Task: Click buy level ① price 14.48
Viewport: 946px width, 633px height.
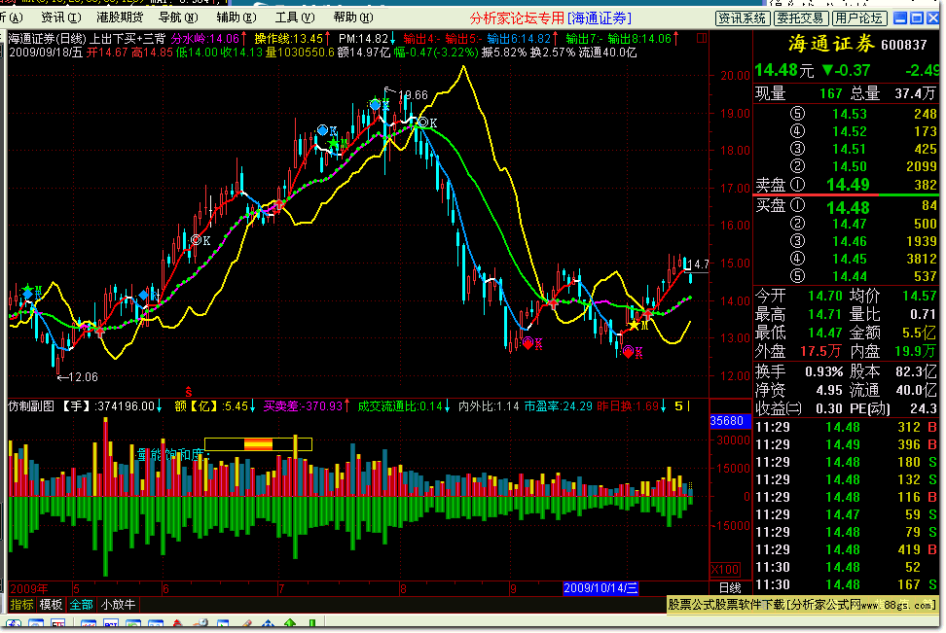Action: point(848,207)
